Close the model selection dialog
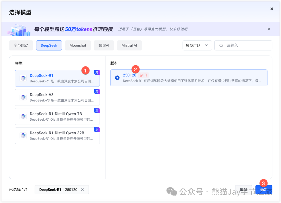This screenshot has width=281, height=203. click(272, 9)
